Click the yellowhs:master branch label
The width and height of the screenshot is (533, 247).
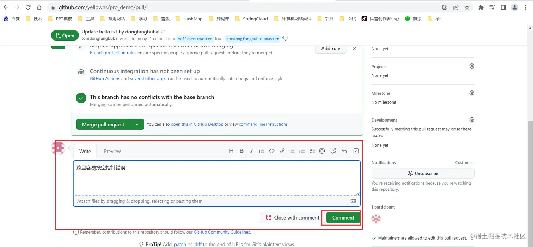[195, 39]
